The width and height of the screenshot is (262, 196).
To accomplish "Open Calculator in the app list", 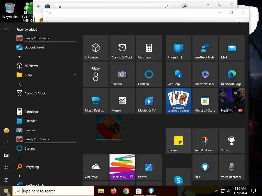I will pos(46,112).
